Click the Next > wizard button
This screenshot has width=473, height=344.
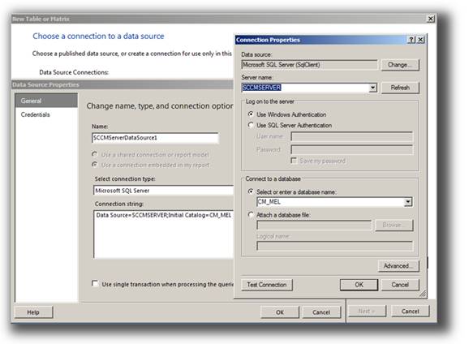point(367,311)
